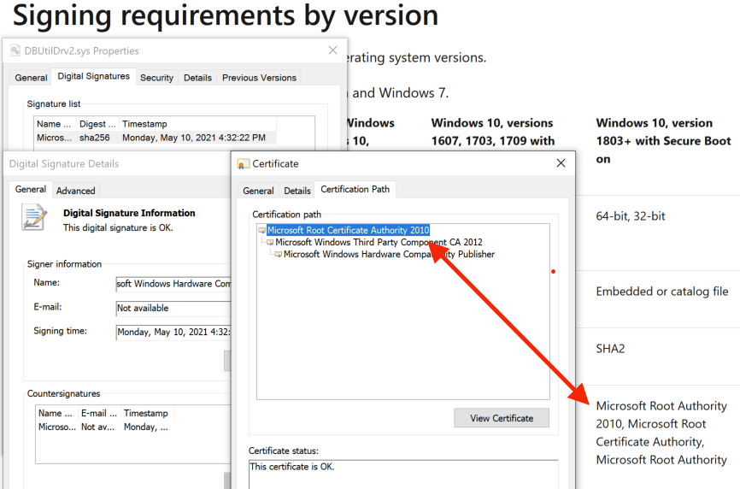Select Microsoft Root Certificate Authority 2010 node
This screenshot has height=489, width=740.
348,230
